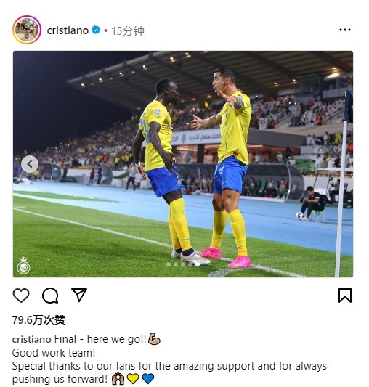
Task: Open the three-dot more options menu
Action: (345, 30)
